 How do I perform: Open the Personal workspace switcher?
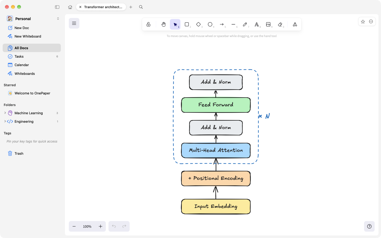coord(33,19)
